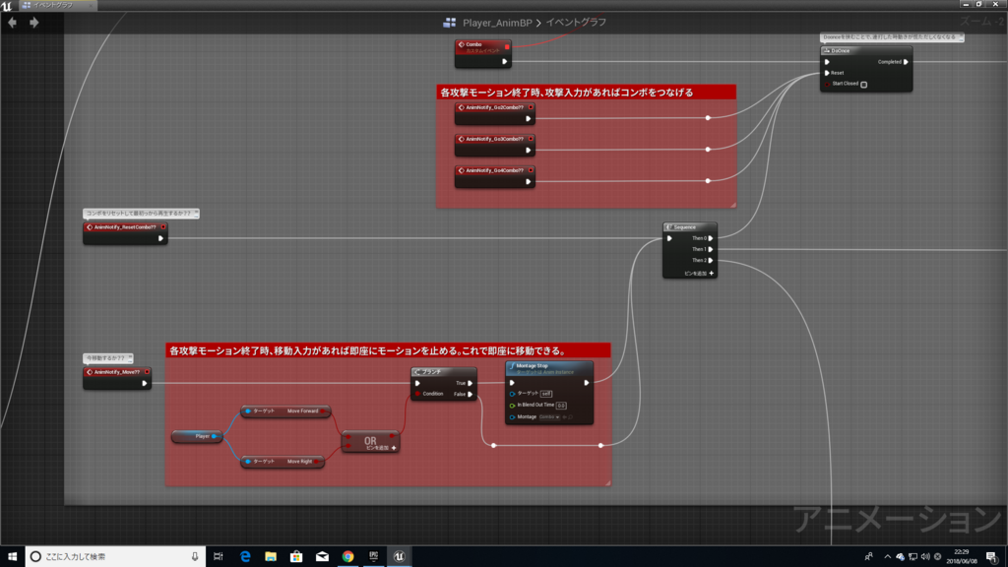
Task: Click the DoOnce node exec input pin
Action: tap(827, 62)
